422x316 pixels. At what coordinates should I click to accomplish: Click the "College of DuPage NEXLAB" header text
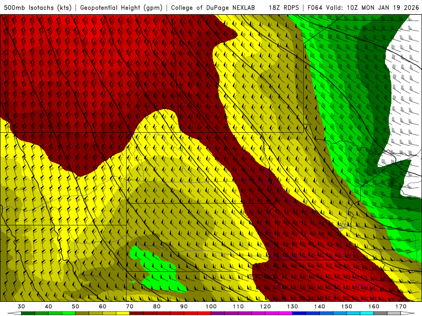tap(213, 7)
